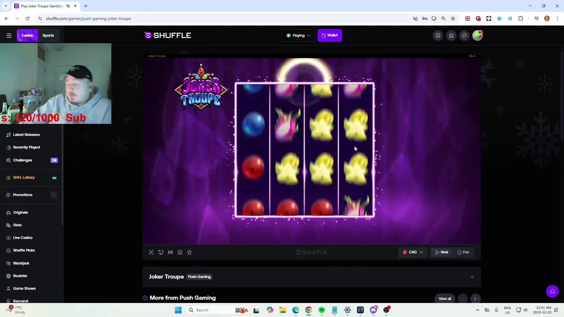Show next Push Gaming games arrow
Viewport: 564px width, 317px height.
[x=475, y=299]
